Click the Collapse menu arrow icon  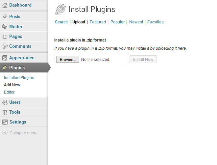(5, 133)
